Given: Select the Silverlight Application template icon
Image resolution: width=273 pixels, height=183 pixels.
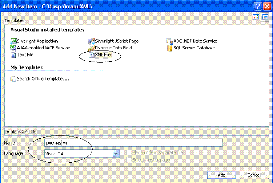Looking at the screenshot, I should (13, 41).
